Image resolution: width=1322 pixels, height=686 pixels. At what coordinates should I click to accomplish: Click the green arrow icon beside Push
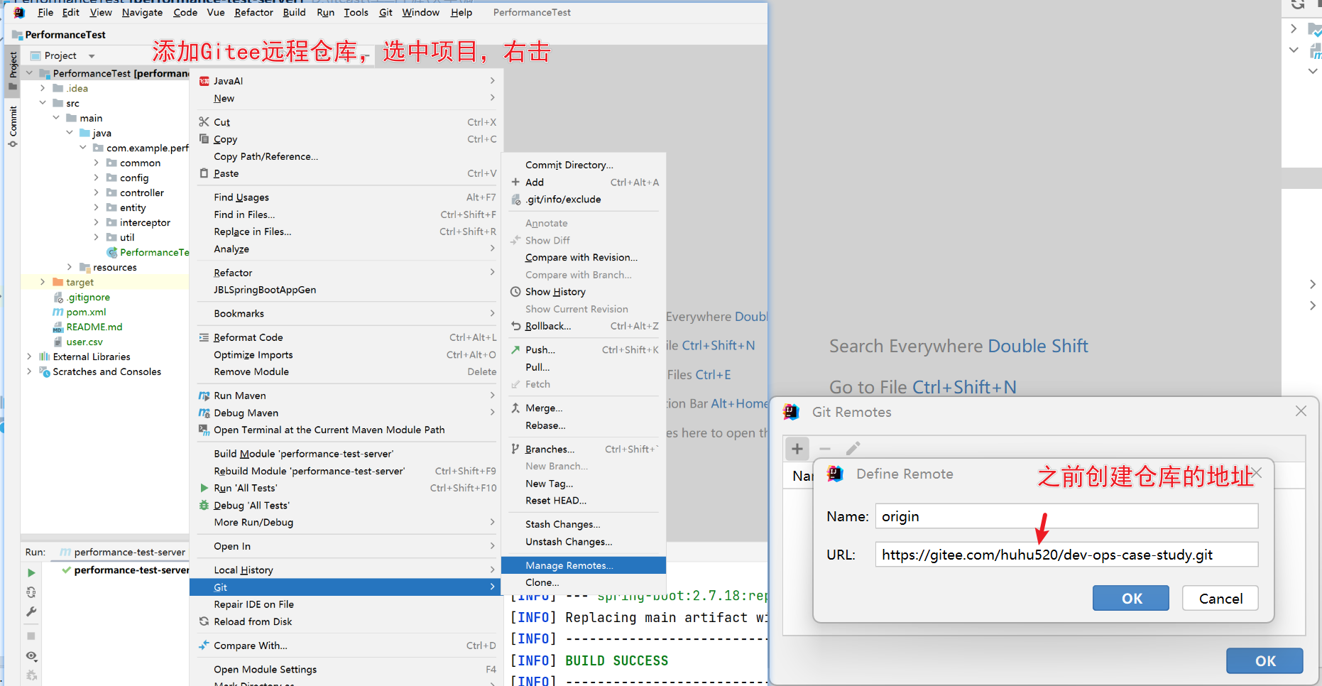click(515, 349)
